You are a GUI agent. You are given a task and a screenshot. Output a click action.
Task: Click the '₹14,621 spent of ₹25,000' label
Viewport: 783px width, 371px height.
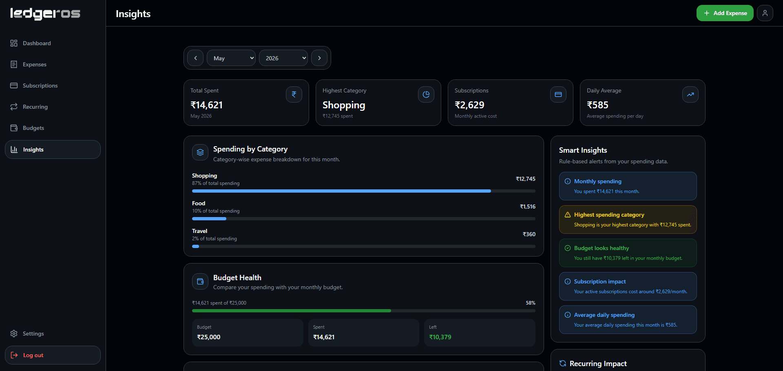click(x=219, y=303)
